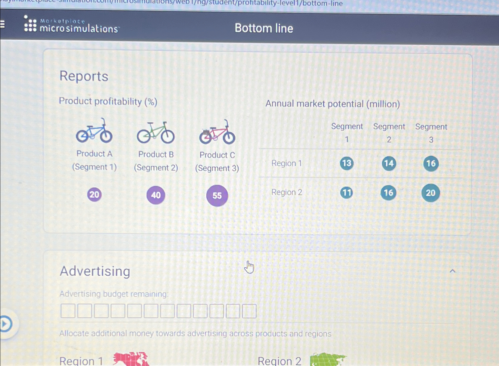Image resolution: width=499 pixels, height=366 pixels.
Task: Click the Advertising section heading
Action: click(95, 271)
